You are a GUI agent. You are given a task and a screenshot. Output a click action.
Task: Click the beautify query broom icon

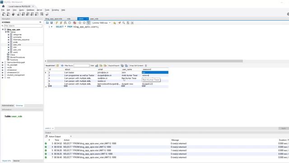(x=119, y=23)
